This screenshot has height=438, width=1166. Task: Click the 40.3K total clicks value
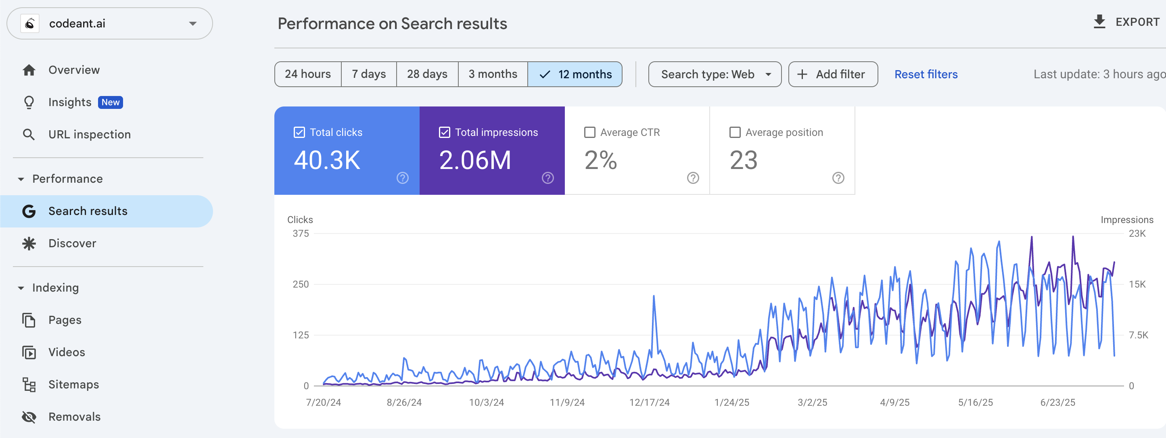[x=327, y=160]
